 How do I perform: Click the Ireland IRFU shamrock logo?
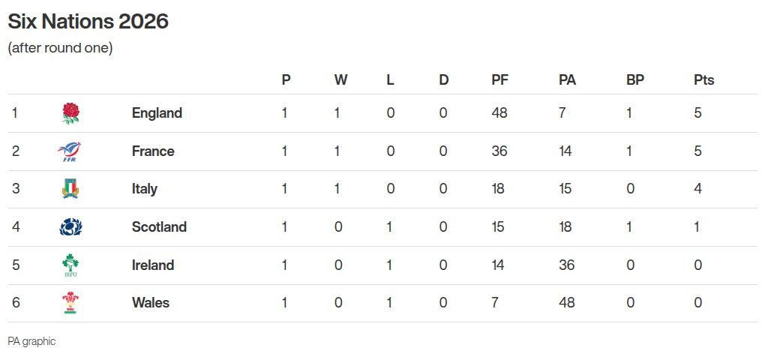[70, 265]
